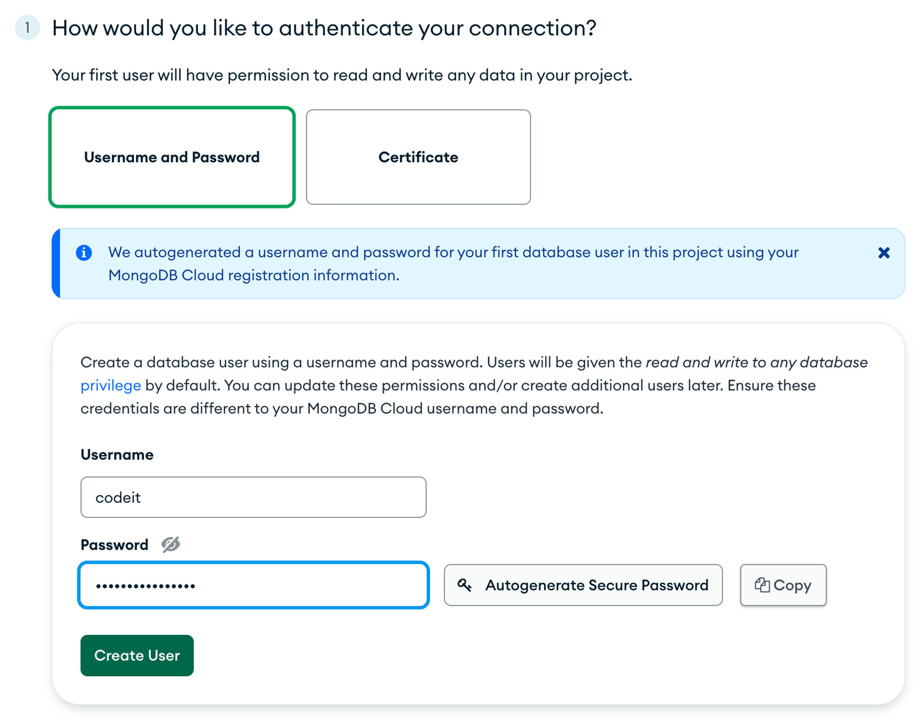This screenshot has height=724, width=922.
Task: Click the blue info icon in banner
Action: (x=84, y=252)
